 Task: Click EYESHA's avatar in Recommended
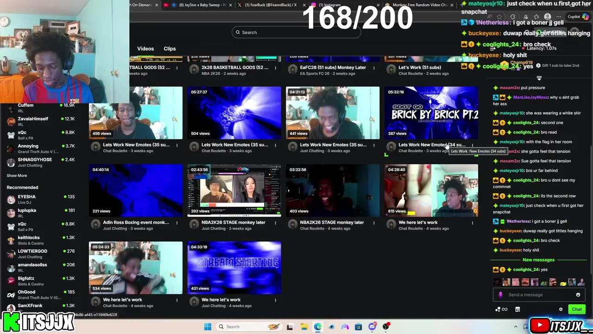pos(11,199)
